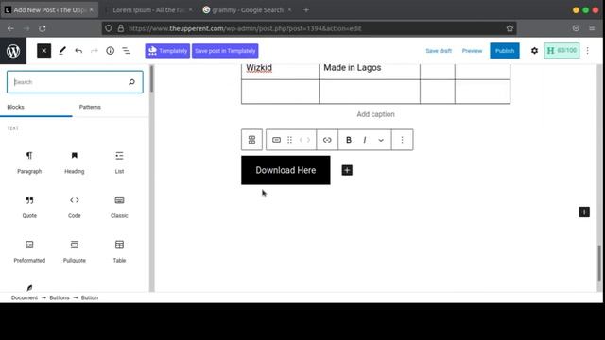The height and width of the screenshot is (340, 605).
Task: Insert a Quote block
Action: pyautogui.click(x=29, y=208)
